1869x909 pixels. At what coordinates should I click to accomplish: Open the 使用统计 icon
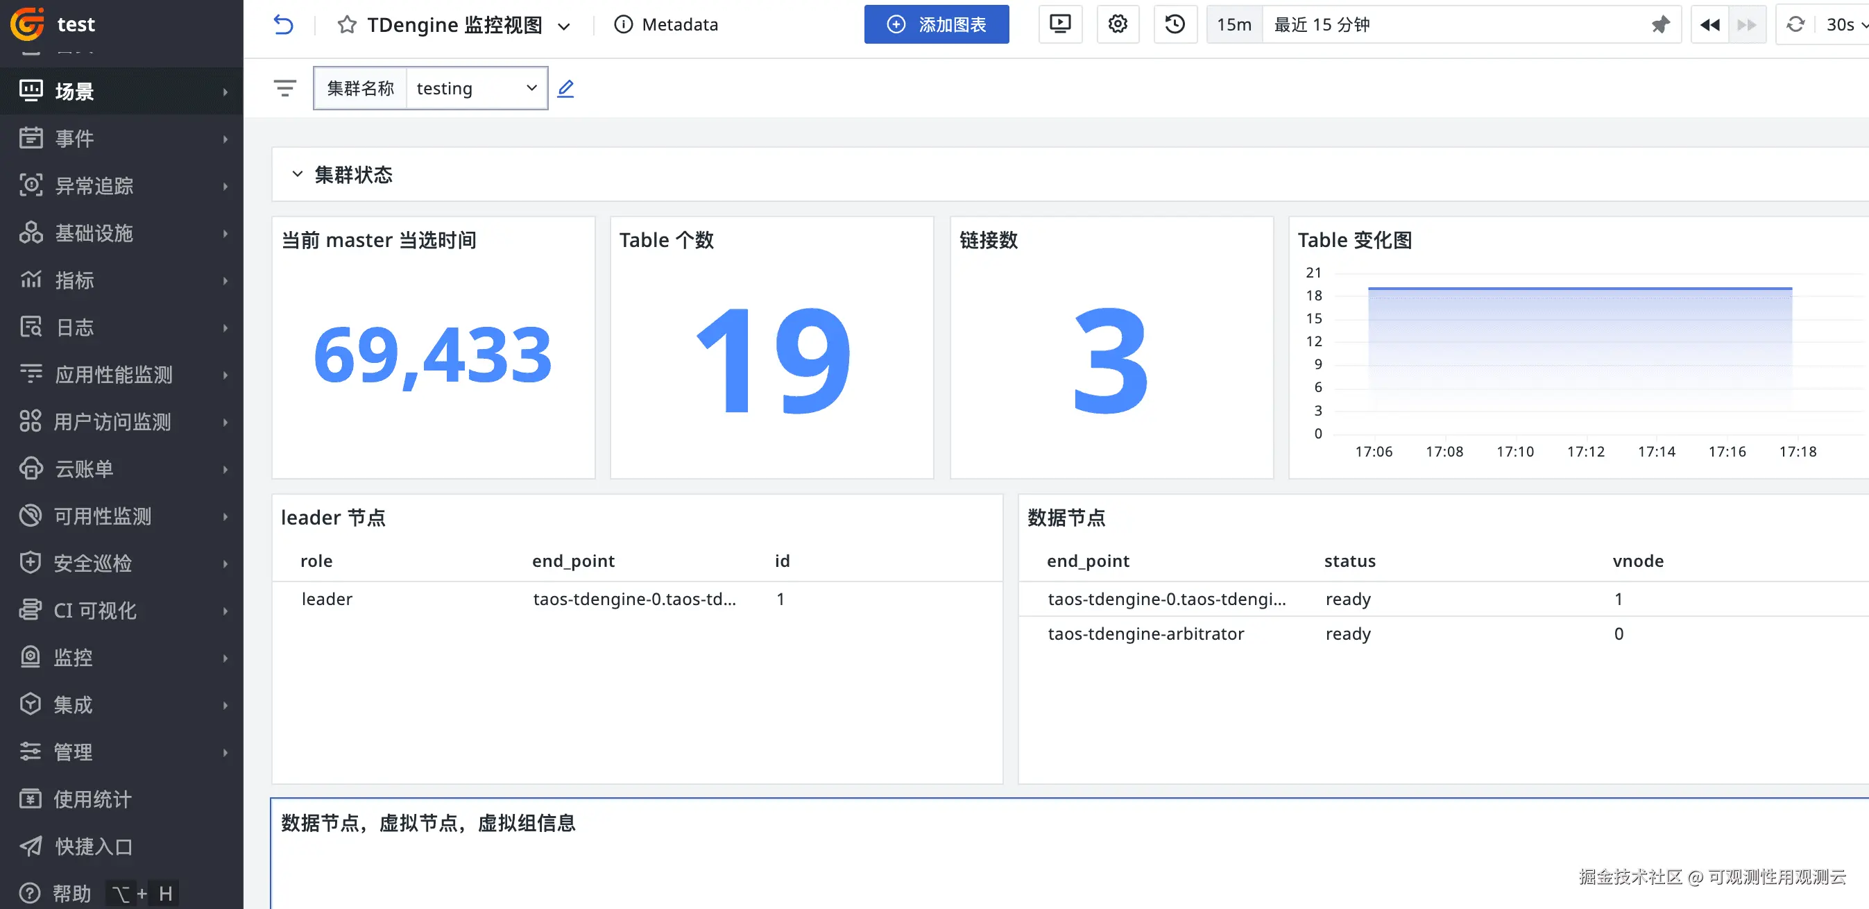pyautogui.click(x=31, y=798)
